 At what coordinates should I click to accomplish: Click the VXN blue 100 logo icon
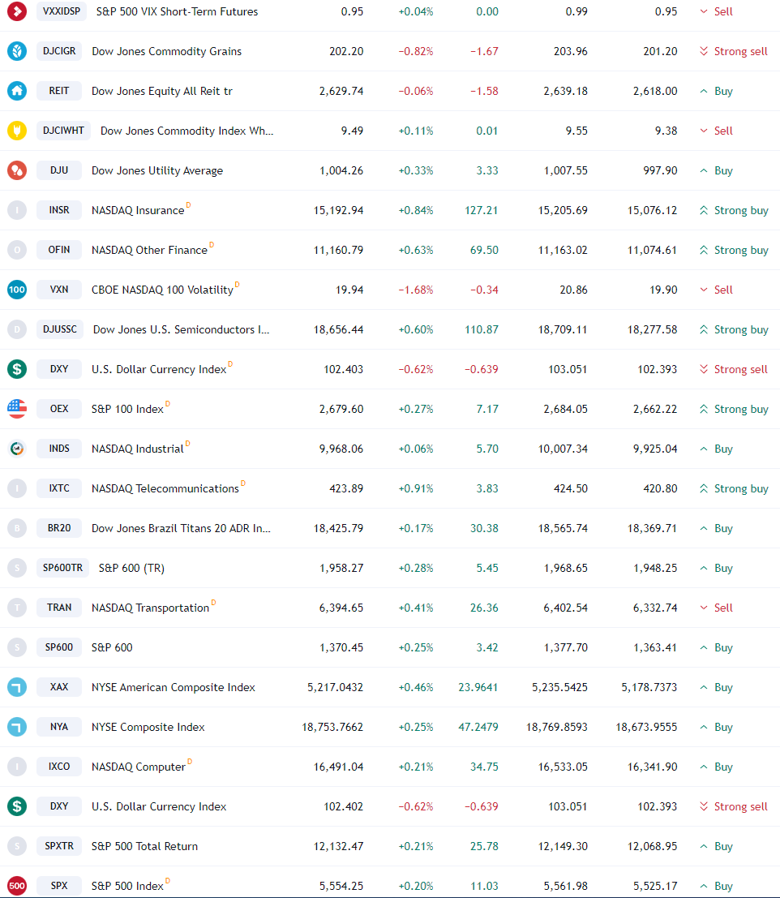pyautogui.click(x=17, y=290)
